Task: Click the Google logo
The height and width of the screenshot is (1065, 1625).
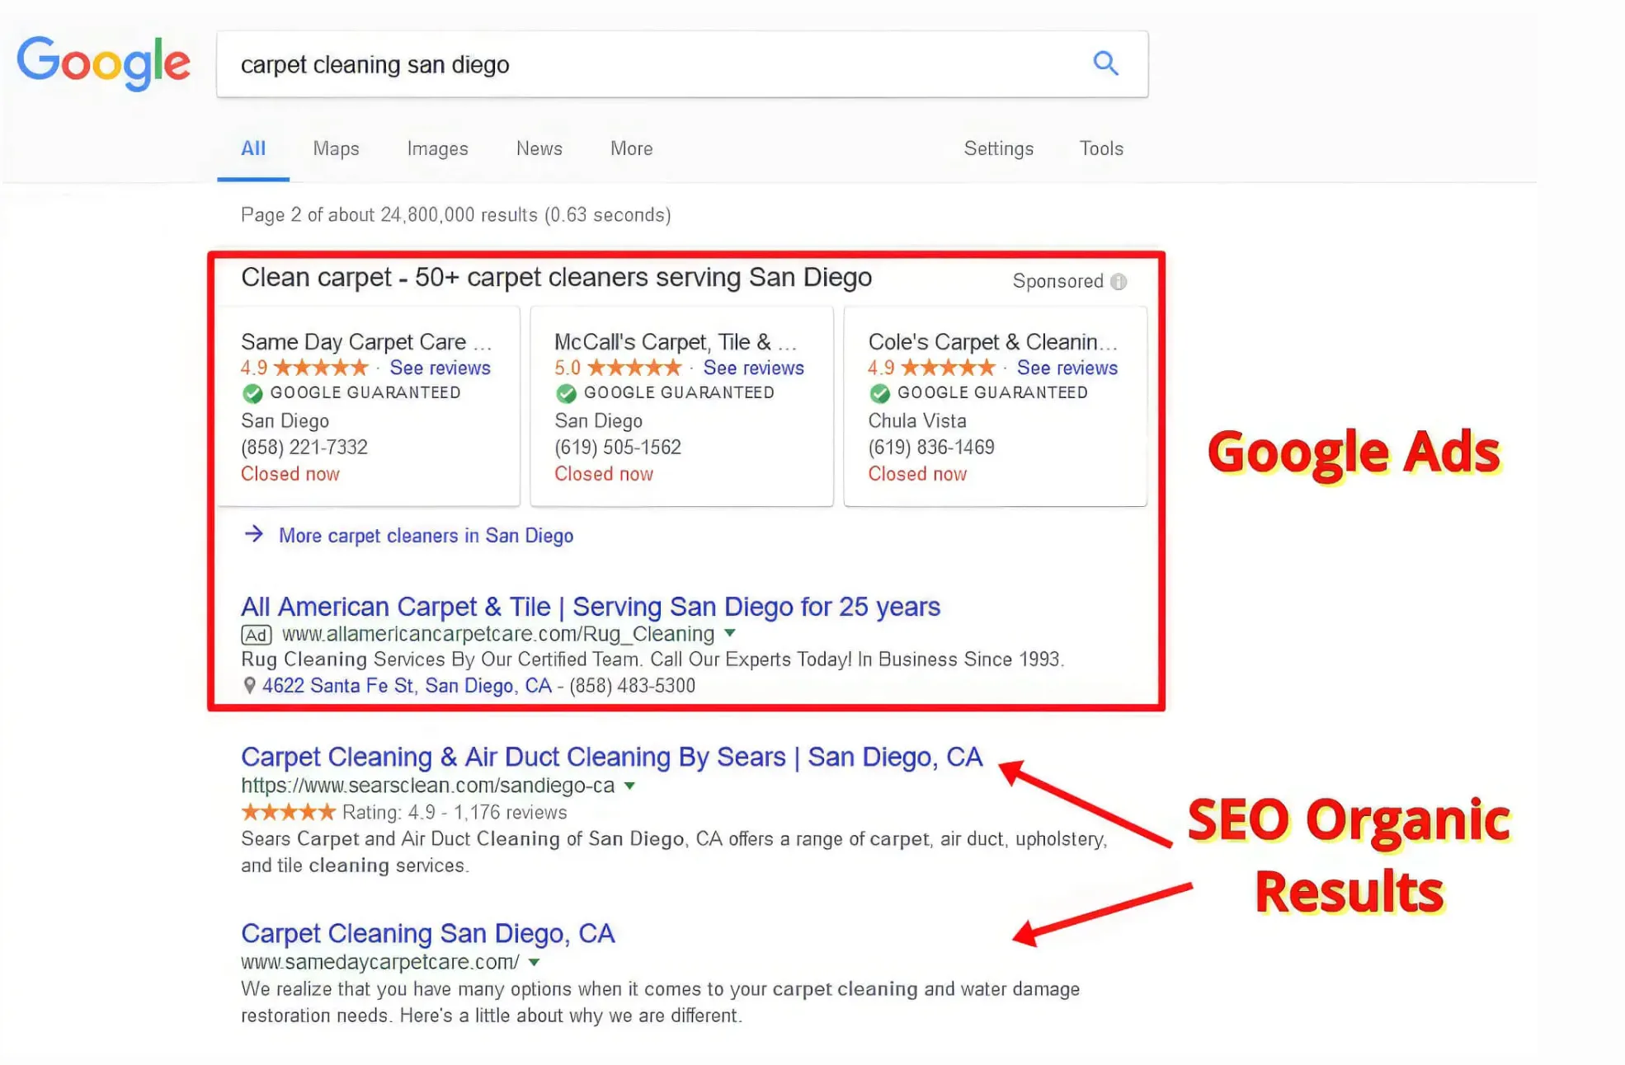Action: [103, 63]
